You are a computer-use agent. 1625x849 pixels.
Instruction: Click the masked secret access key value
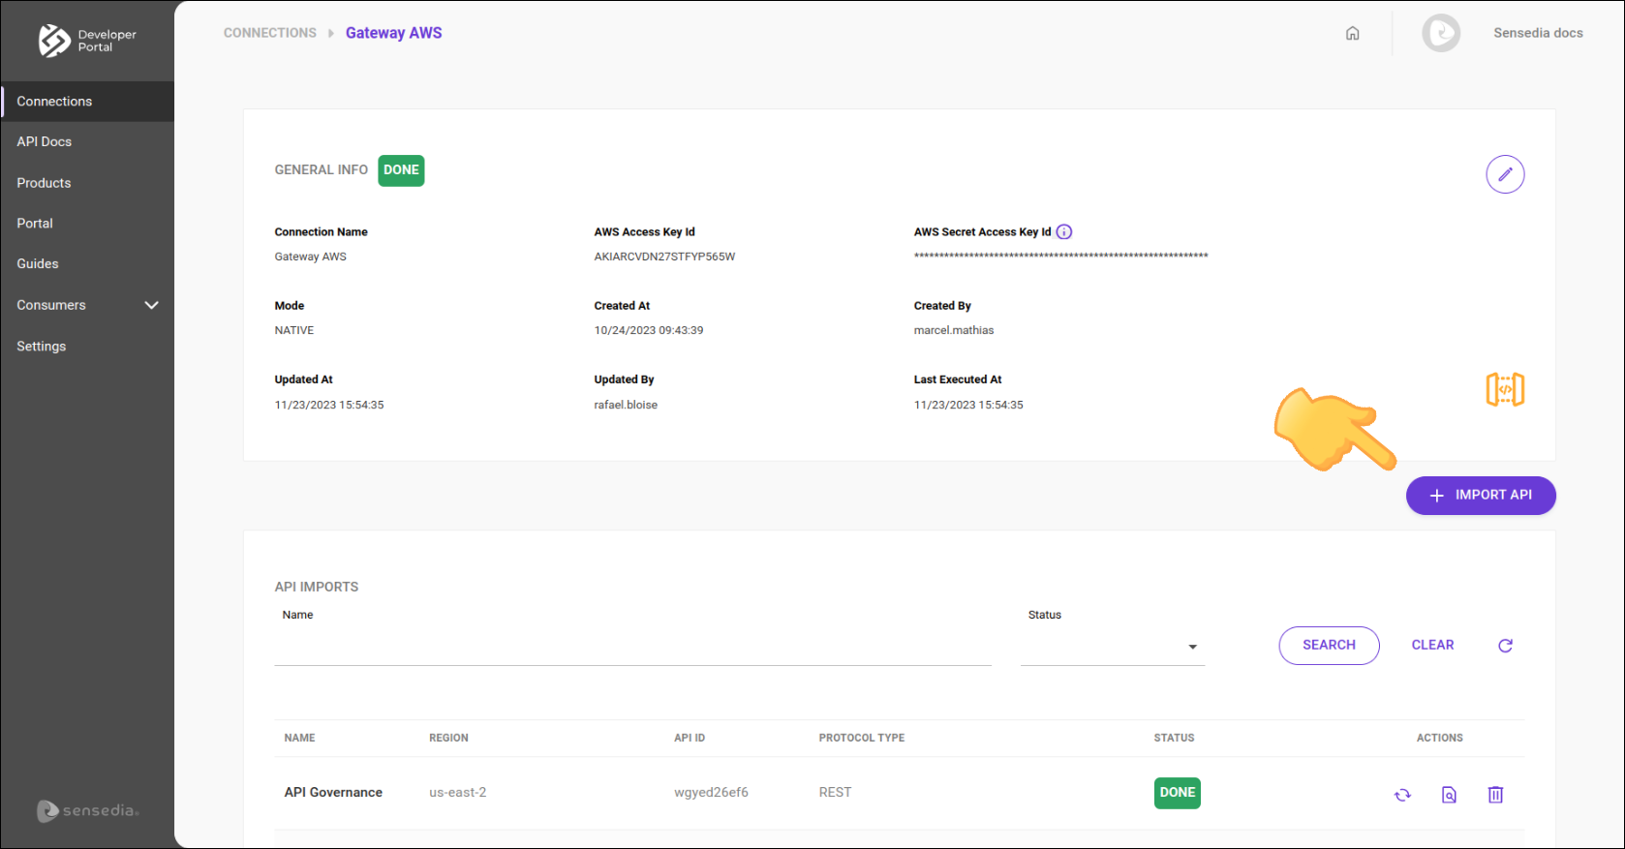click(x=1060, y=257)
